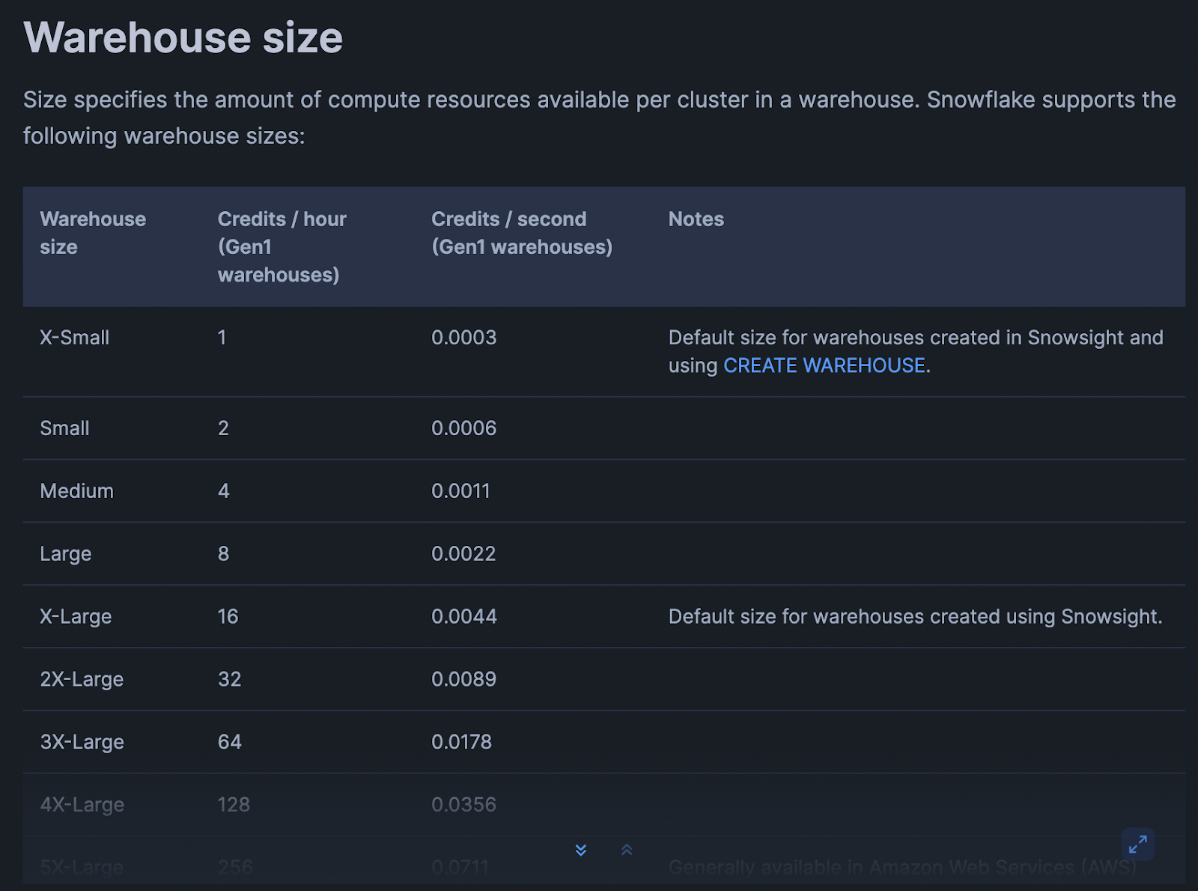Select the 2X-Large warehouse row
Screen dimensions: 1198x891
[82, 679]
